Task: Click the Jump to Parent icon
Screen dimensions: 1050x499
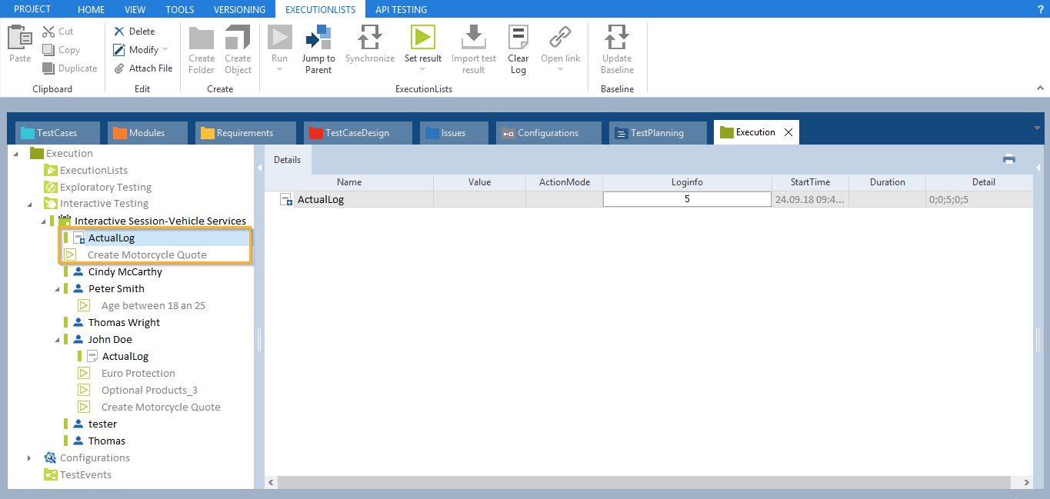Action: (318, 37)
